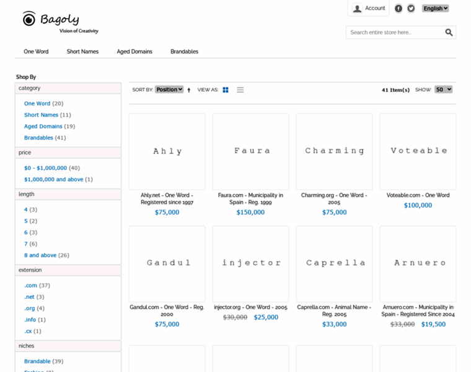Filter by length 4
Image resolution: width=471 pixels, height=372 pixels.
coord(26,210)
